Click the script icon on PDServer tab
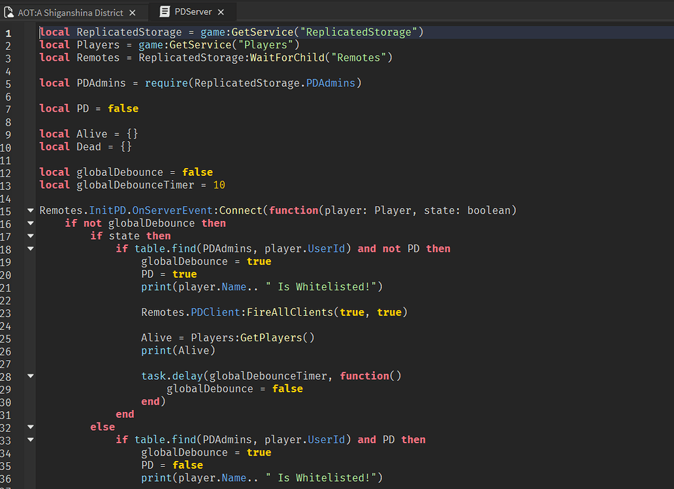This screenshot has height=489, width=674. pyautogui.click(x=165, y=12)
